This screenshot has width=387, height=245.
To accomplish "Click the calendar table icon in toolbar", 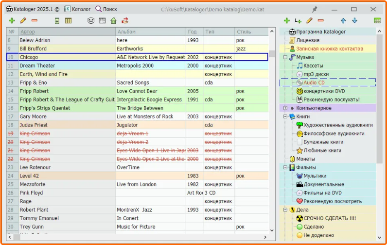I will [x=102, y=21].
